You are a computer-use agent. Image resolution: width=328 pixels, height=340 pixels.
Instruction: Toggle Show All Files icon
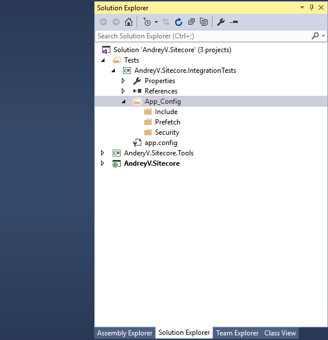[204, 22]
